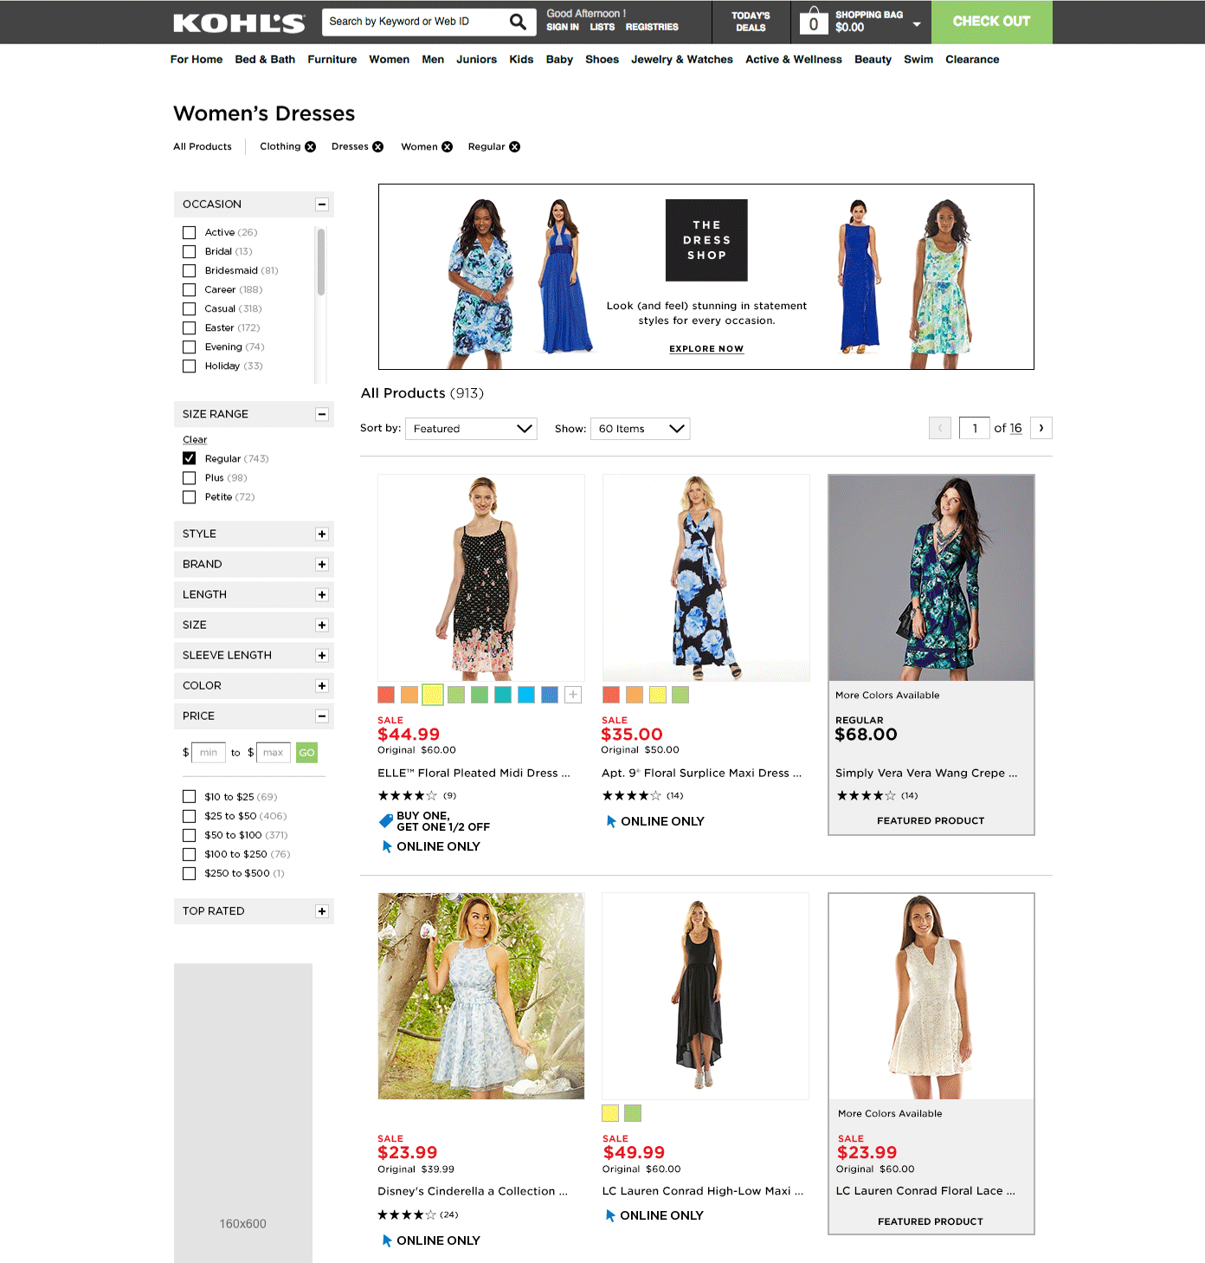1205x1263 pixels.
Task: Show more color swatches plus icon
Action: pyautogui.click(x=573, y=695)
